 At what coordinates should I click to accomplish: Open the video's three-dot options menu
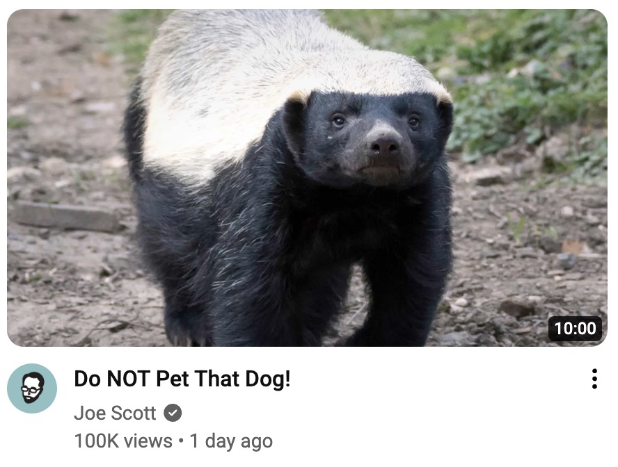tap(594, 379)
